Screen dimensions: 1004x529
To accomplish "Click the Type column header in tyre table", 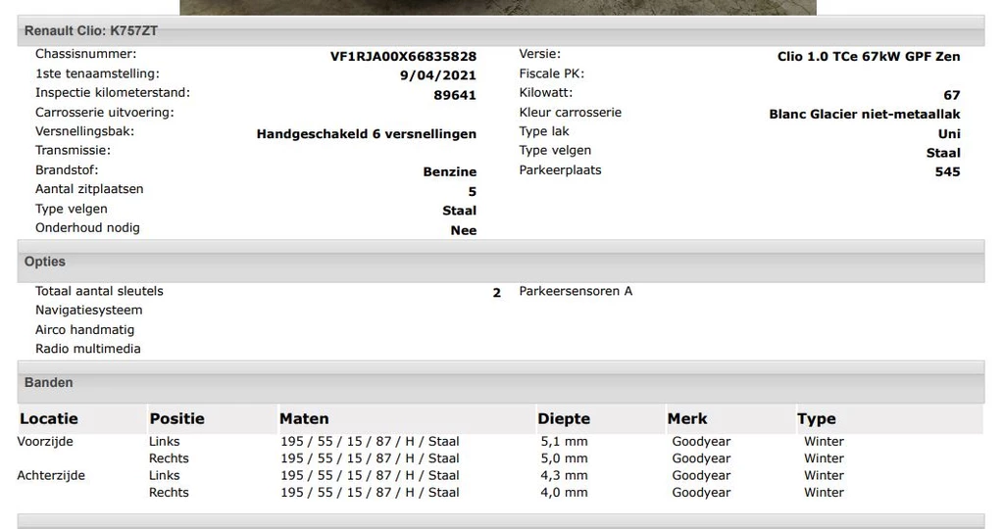I will (x=817, y=419).
